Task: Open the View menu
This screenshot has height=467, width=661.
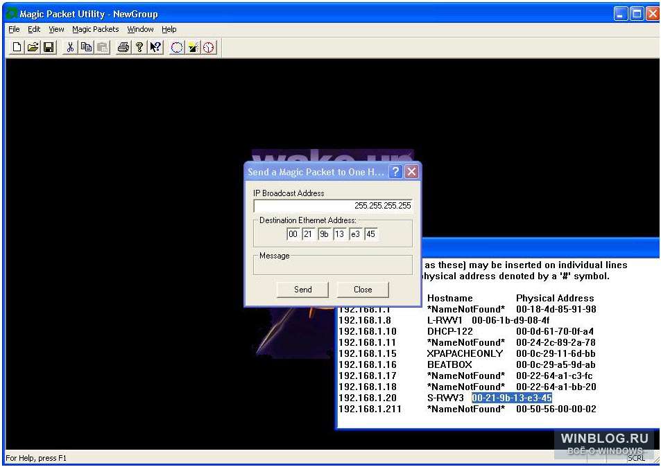Action: tap(56, 29)
